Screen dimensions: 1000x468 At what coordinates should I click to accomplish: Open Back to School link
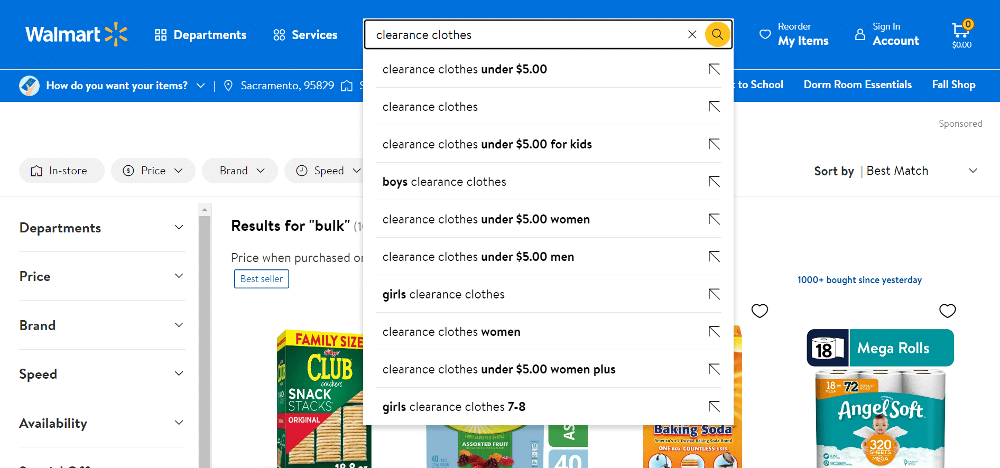pyautogui.click(x=758, y=85)
